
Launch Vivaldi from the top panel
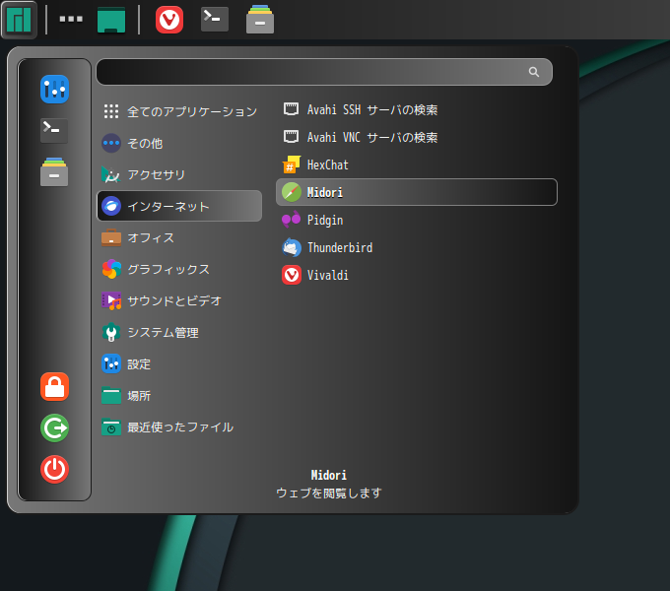tap(169, 20)
